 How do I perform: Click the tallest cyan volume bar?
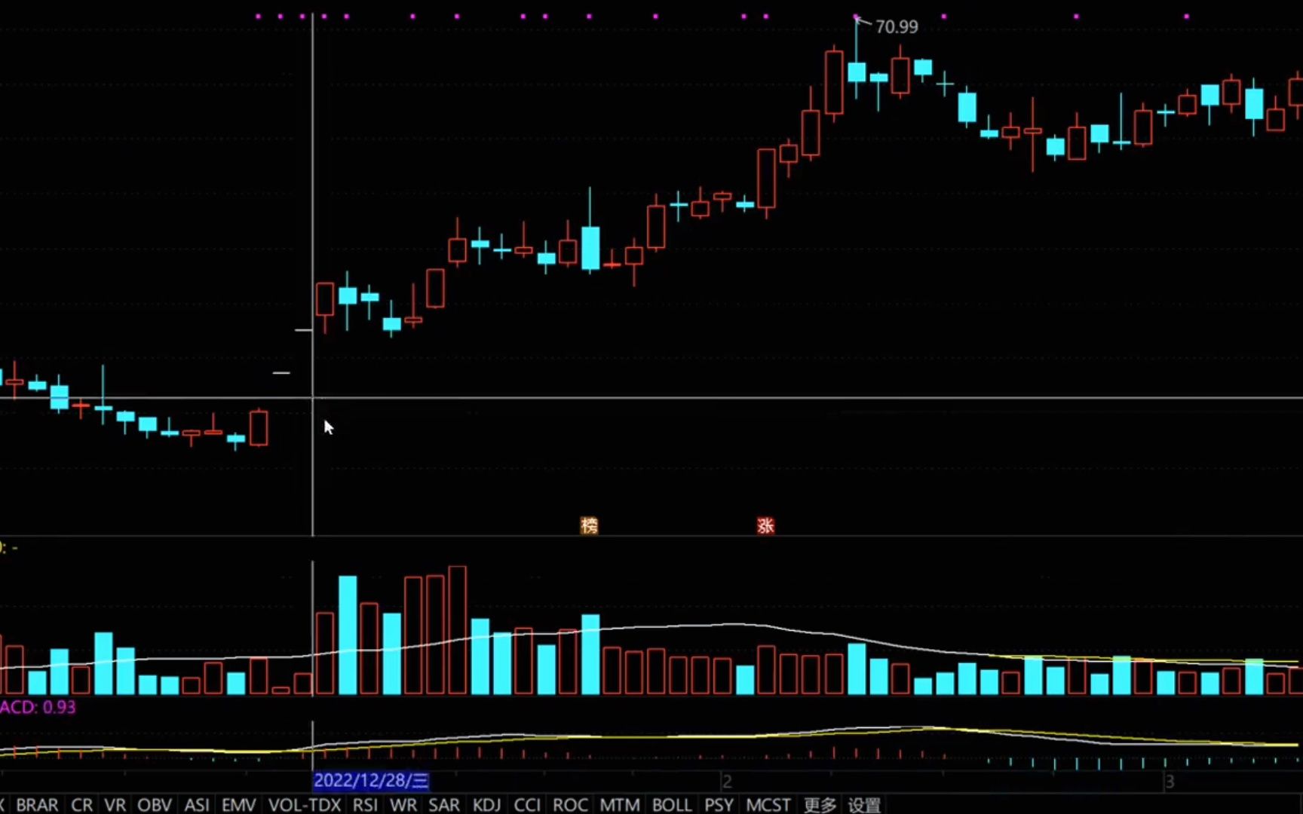(348, 635)
